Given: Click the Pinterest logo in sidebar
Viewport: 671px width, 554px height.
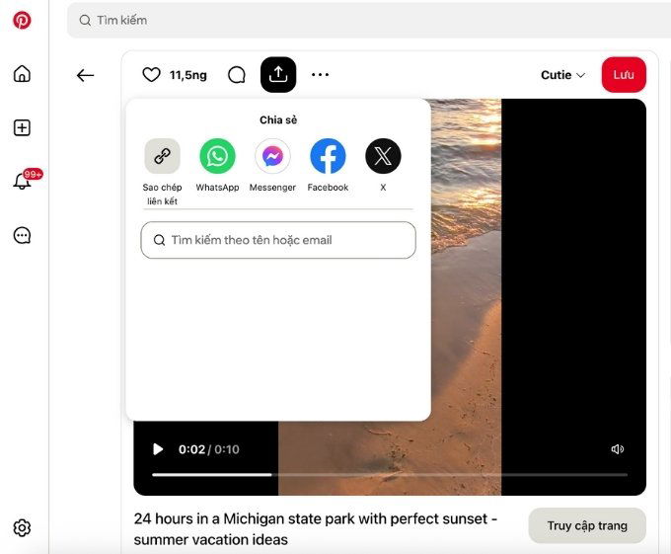Looking at the screenshot, I should (x=22, y=20).
